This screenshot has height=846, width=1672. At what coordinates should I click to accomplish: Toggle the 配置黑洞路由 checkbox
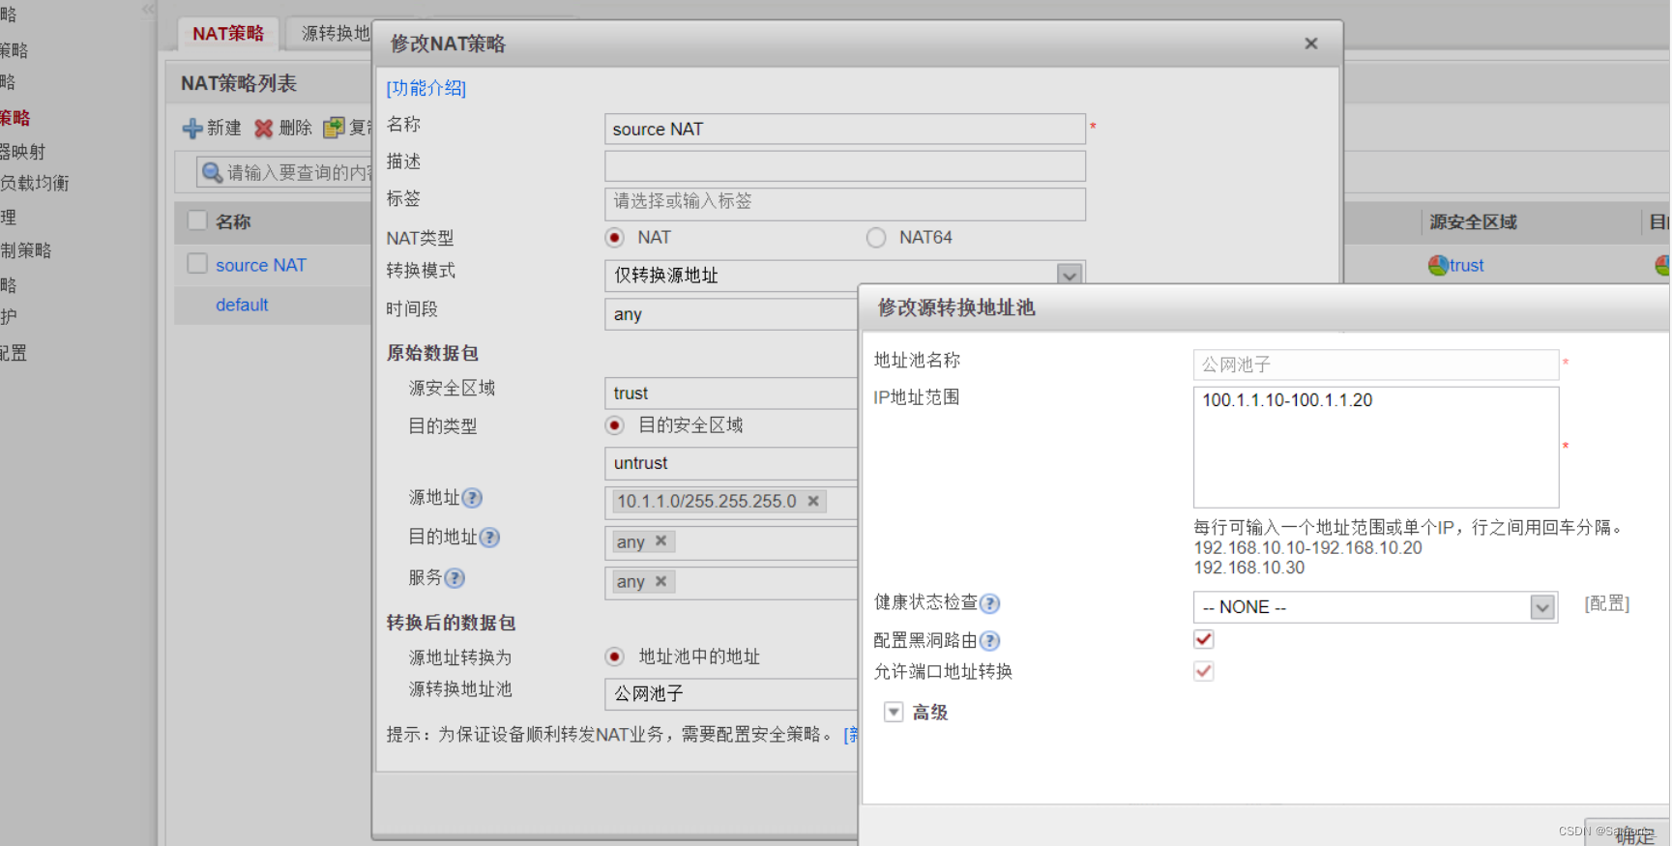pyautogui.click(x=1204, y=639)
